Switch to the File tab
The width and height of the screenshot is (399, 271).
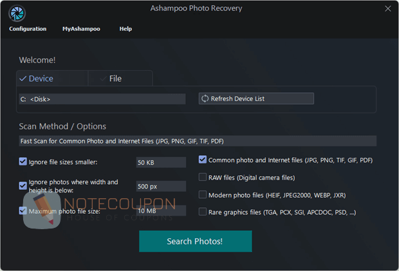pos(120,79)
